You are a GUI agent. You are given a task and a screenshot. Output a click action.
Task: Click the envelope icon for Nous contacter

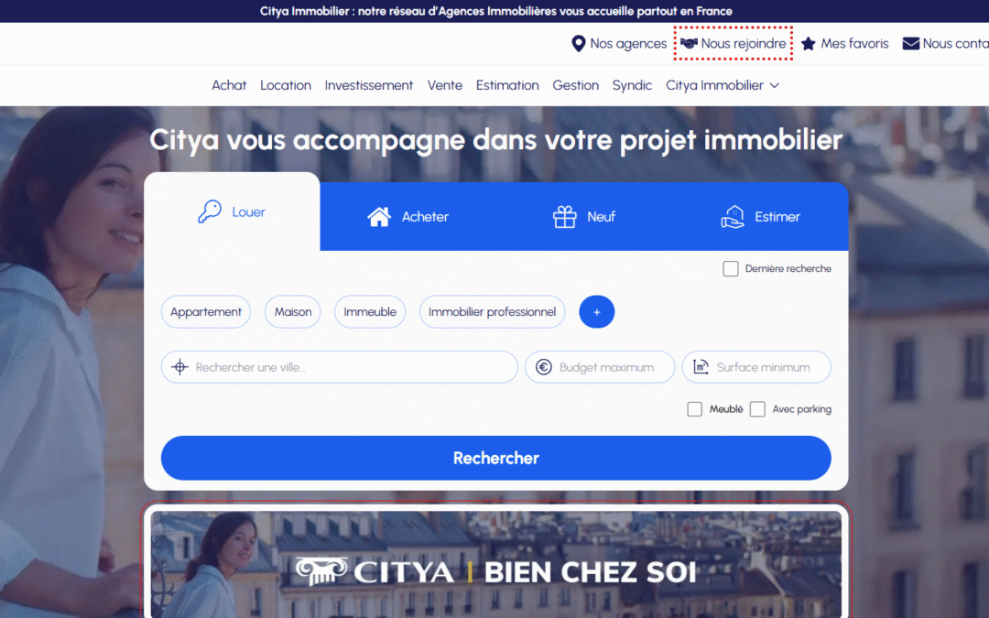(910, 42)
